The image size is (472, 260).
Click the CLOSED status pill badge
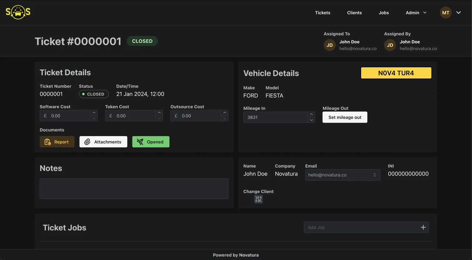[x=142, y=41]
